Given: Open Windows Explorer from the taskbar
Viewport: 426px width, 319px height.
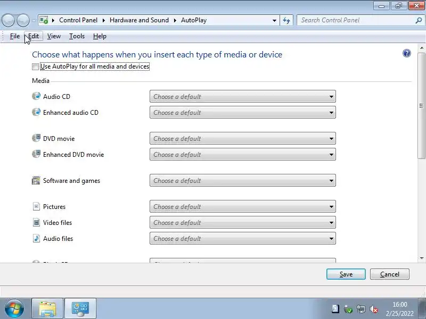Looking at the screenshot, I should (x=47, y=308).
